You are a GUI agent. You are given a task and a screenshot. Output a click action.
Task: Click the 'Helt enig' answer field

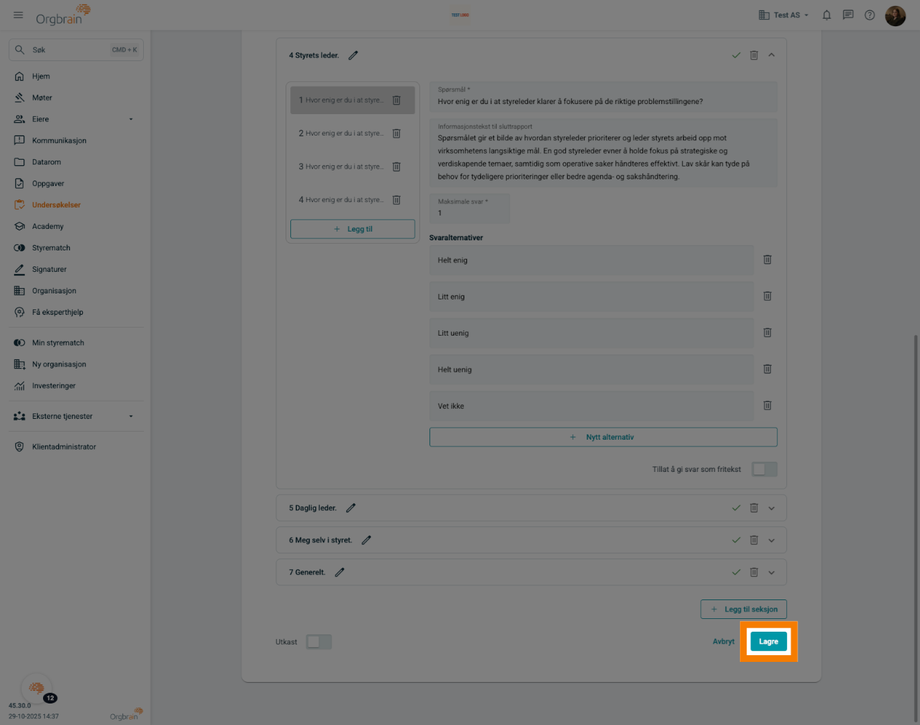tap(591, 260)
